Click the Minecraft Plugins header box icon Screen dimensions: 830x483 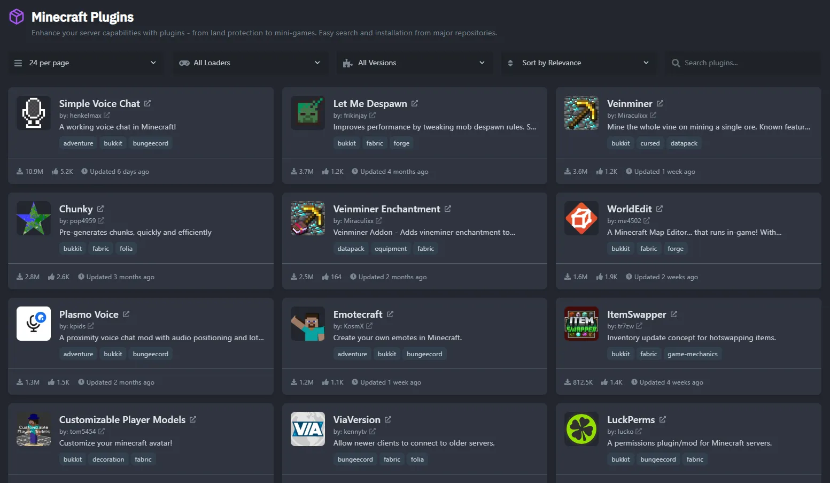(16, 17)
